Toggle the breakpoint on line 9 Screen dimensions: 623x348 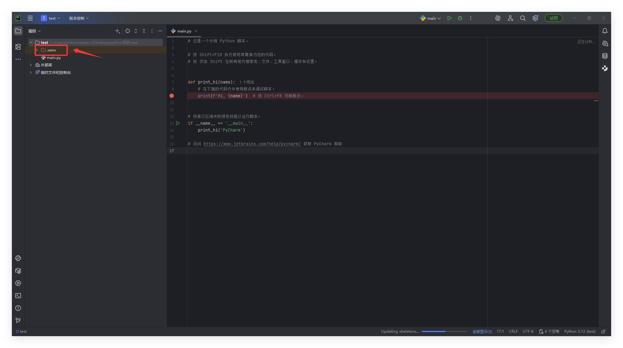[172, 96]
